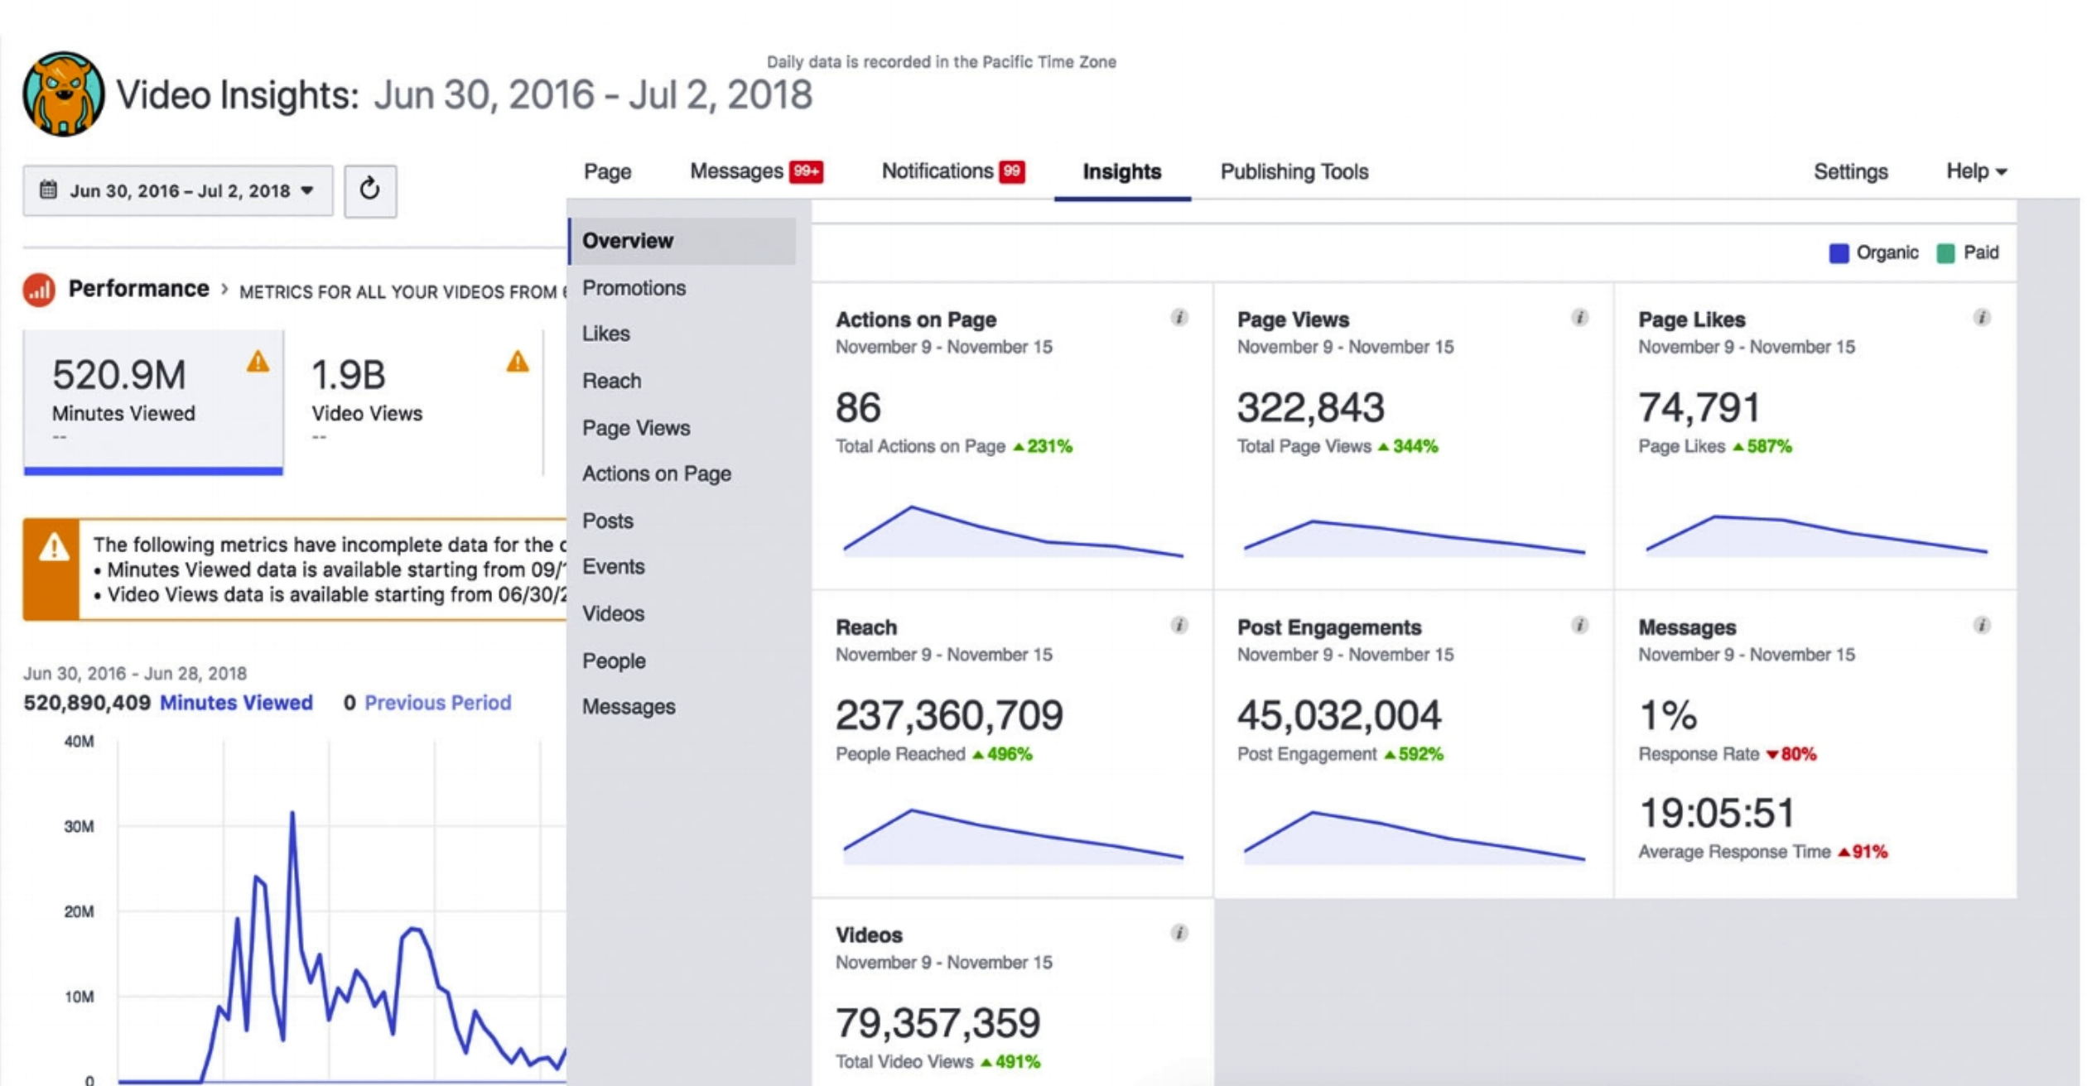The height and width of the screenshot is (1086, 2087).
Task: Select the 1.9B Video Views card
Action: coord(414,402)
